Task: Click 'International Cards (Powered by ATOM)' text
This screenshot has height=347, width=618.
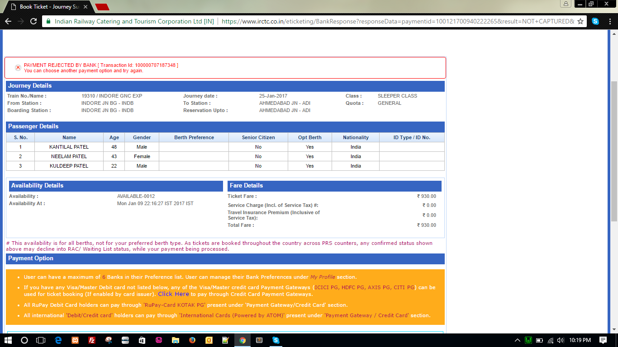Action: pos(232,315)
